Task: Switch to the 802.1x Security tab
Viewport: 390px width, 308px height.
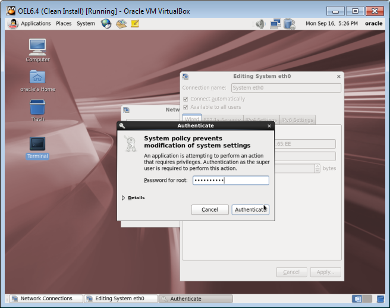Action: tap(222, 120)
